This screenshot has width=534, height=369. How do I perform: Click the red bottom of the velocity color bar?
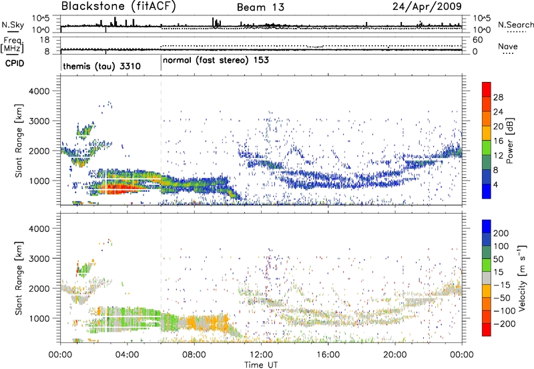pos(487,330)
